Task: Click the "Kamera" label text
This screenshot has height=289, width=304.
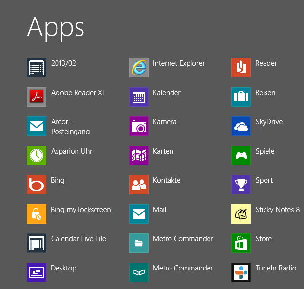Action: tap(165, 122)
